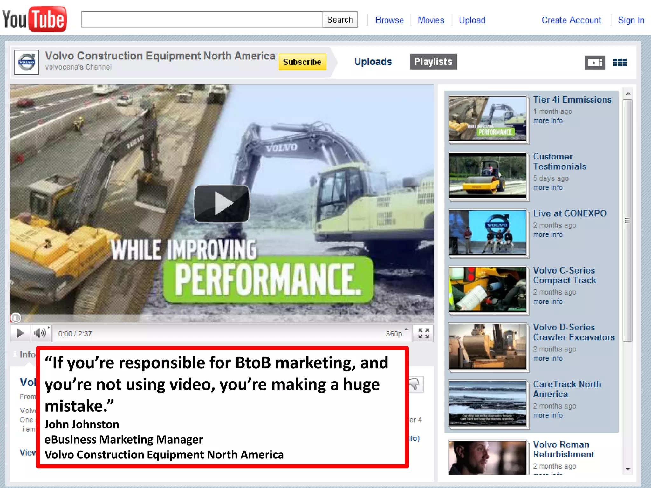Open the 360p quality selector

click(396, 333)
